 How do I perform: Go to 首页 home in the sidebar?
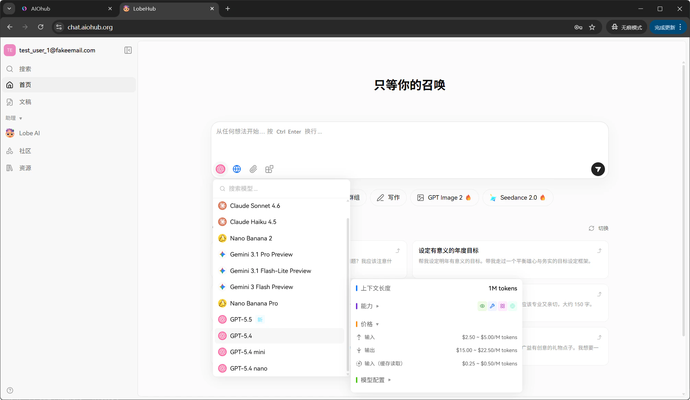[69, 85]
